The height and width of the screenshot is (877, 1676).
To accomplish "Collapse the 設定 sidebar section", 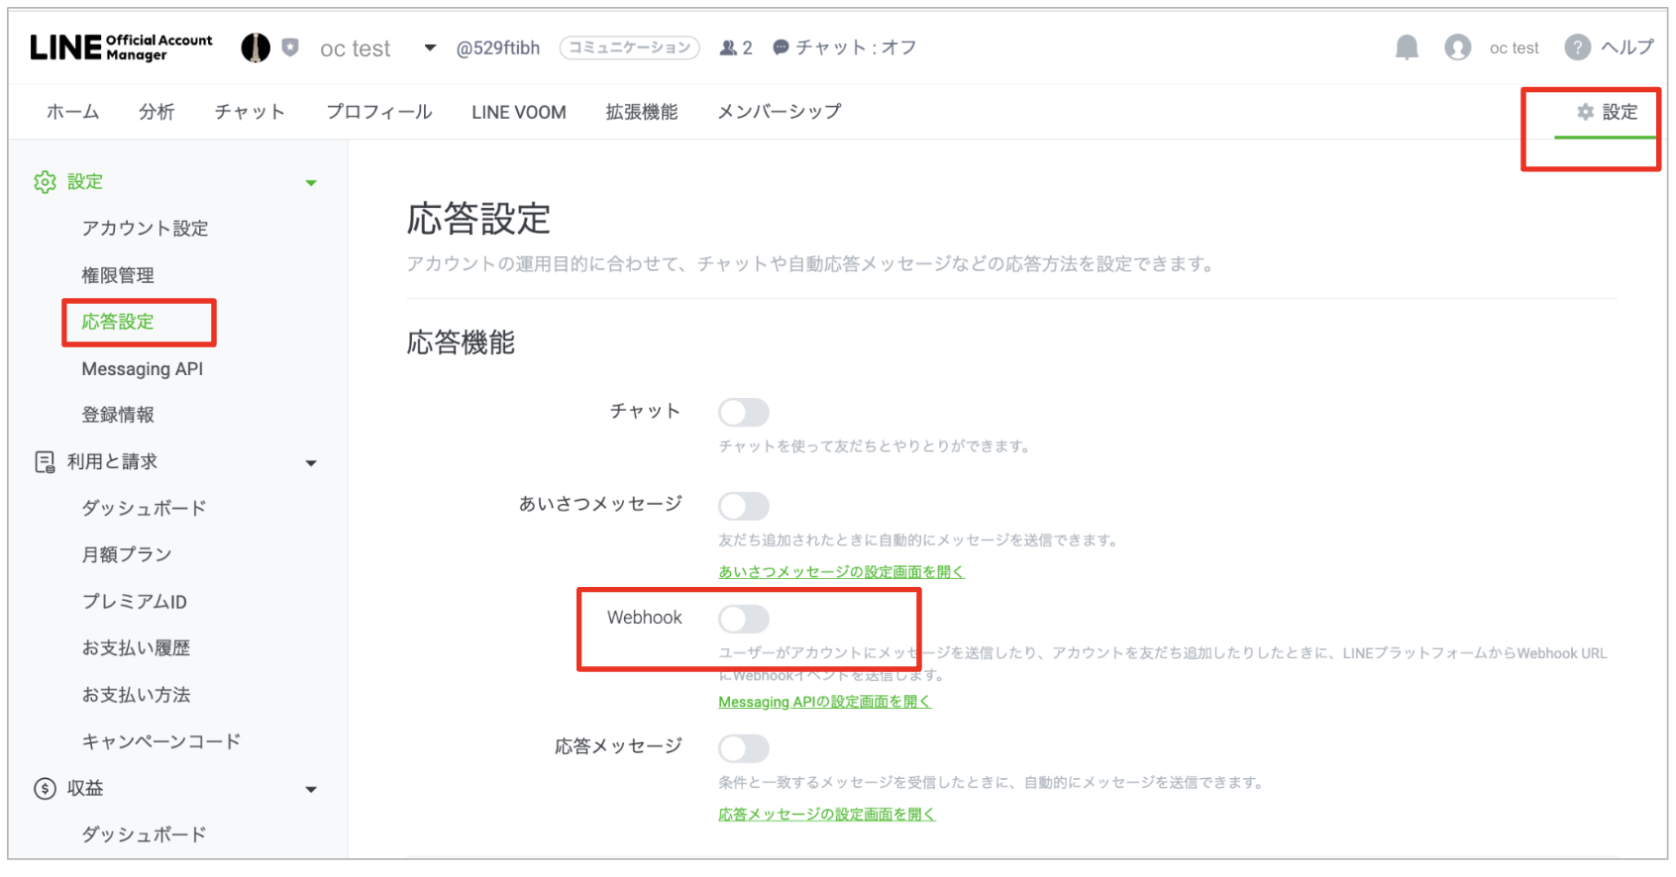I will (311, 183).
